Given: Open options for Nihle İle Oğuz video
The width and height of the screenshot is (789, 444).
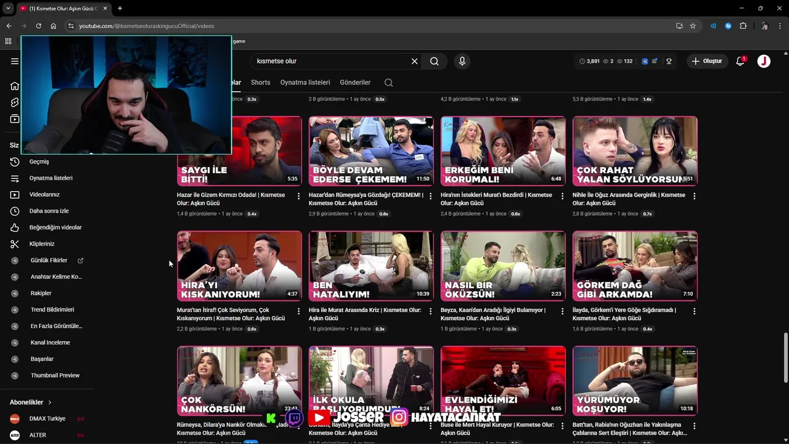Looking at the screenshot, I should pos(694,196).
